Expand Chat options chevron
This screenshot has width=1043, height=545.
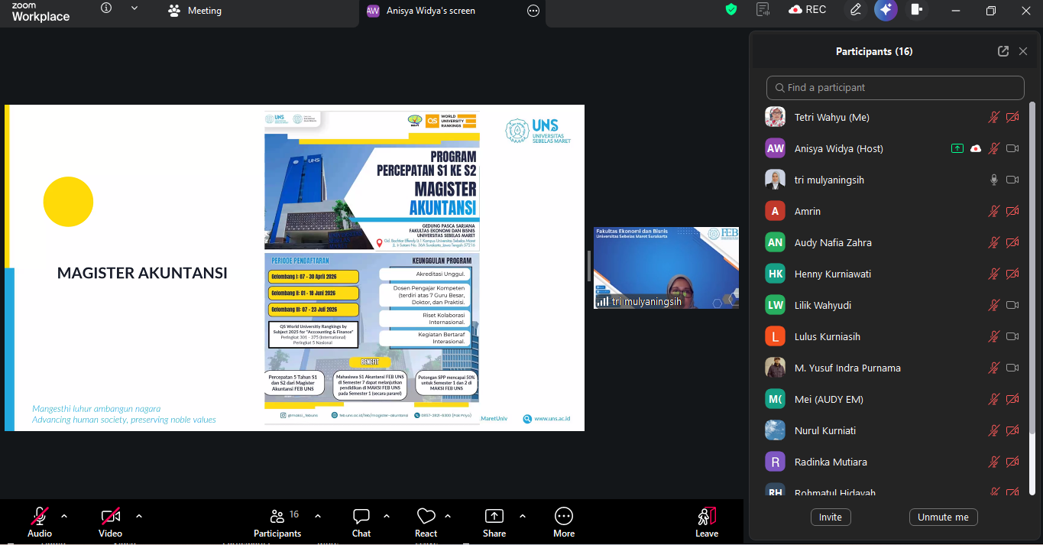point(387,516)
